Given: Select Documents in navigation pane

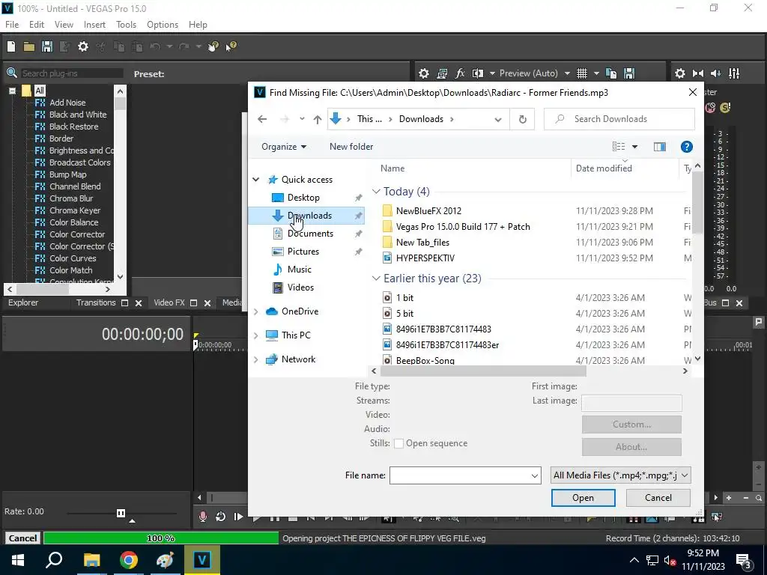Looking at the screenshot, I should [x=310, y=234].
